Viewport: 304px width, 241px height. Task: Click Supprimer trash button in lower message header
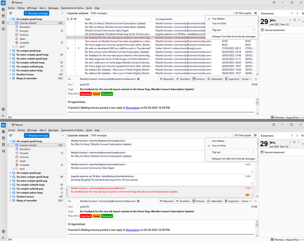232,201
